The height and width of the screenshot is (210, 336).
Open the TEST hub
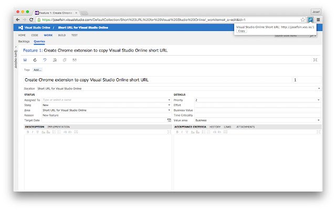[75, 35]
